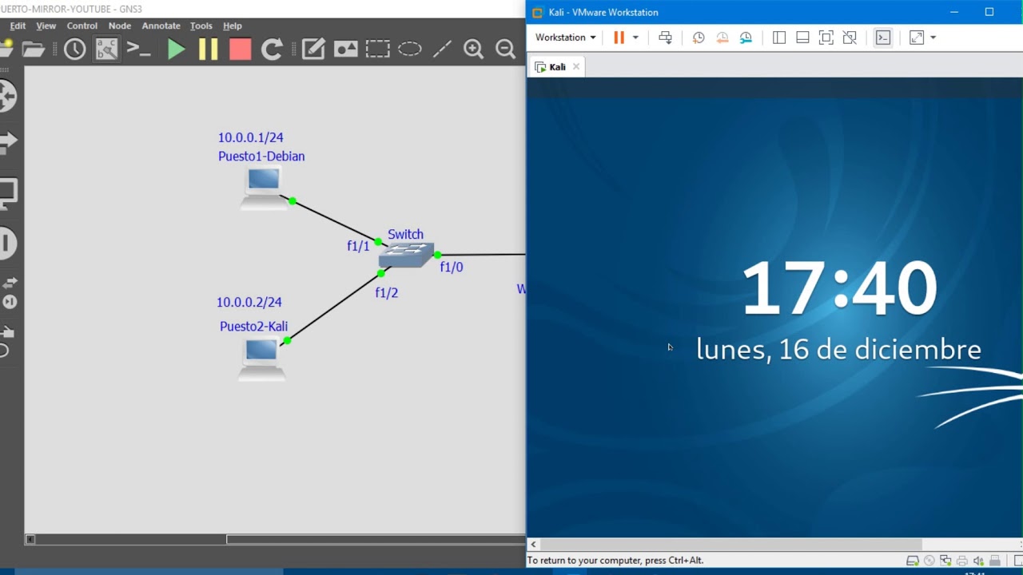Open the Workstation dropdown menu in VMware

565,38
